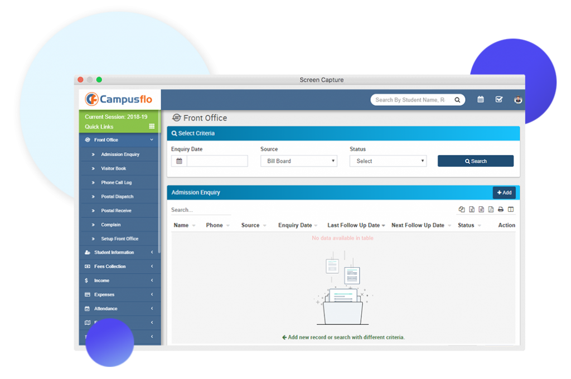Screen dimensions: 571x379
Task: Open the calendar icon in top bar
Action: (x=480, y=99)
